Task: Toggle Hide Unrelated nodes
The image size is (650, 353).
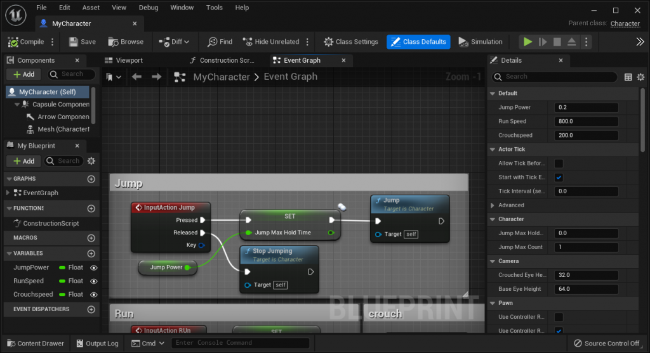Action: pyautogui.click(x=271, y=42)
